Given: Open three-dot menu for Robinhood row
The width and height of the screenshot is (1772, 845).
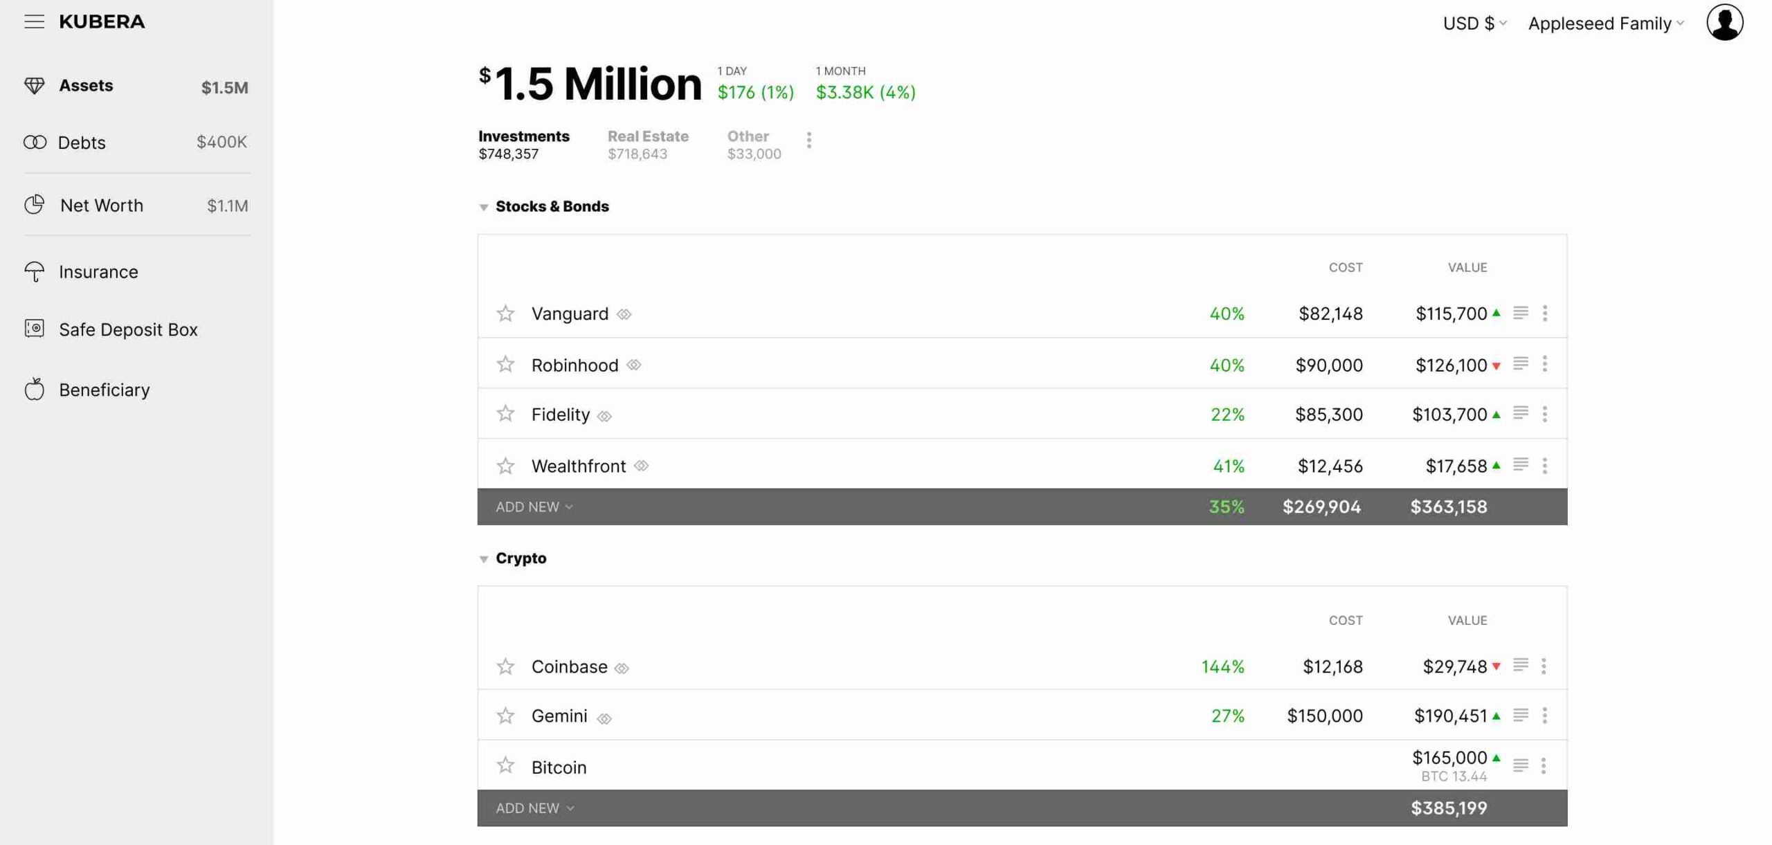Looking at the screenshot, I should (x=1544, y=364).
